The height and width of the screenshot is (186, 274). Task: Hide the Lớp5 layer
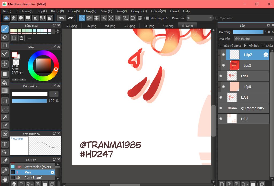pyautogui.click(x=223, y=87)
